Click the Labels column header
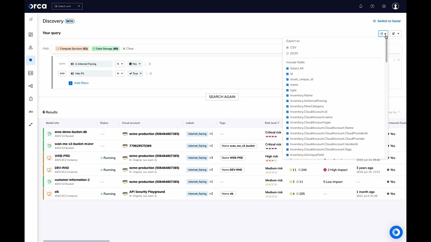This screenshot has height=242, width=431. point(190,123)
